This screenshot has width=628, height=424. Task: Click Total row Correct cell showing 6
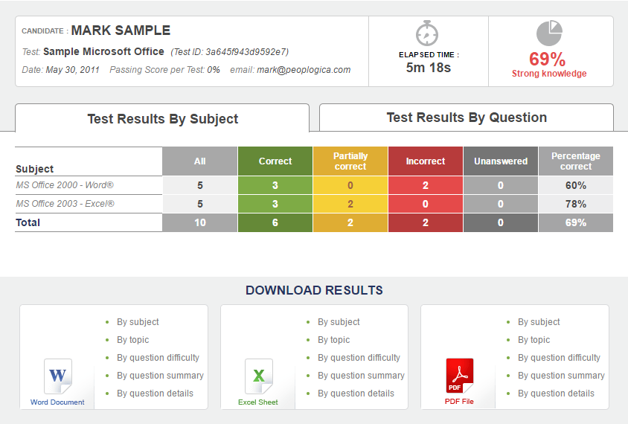(275, 222)
